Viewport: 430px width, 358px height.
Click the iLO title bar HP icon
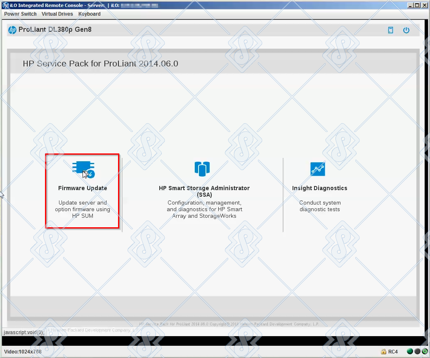5,5
